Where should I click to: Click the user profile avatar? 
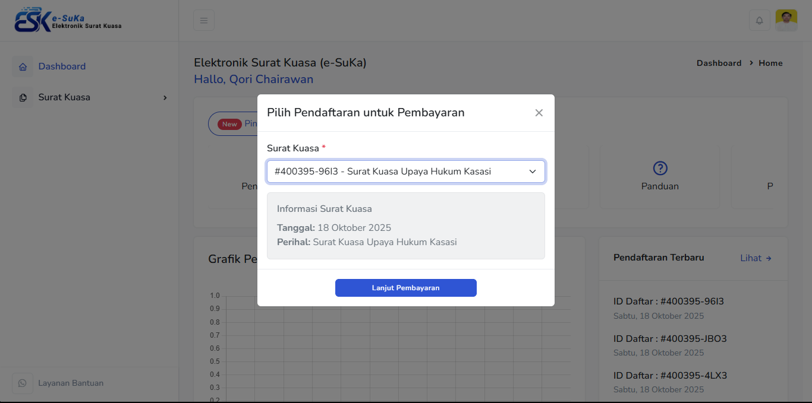[786, 20]
